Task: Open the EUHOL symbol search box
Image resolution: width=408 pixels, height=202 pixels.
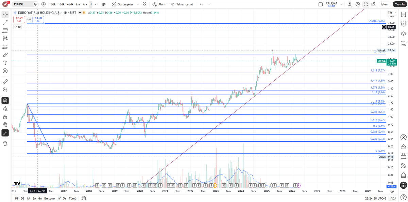Action: click(x=26, y=4)
